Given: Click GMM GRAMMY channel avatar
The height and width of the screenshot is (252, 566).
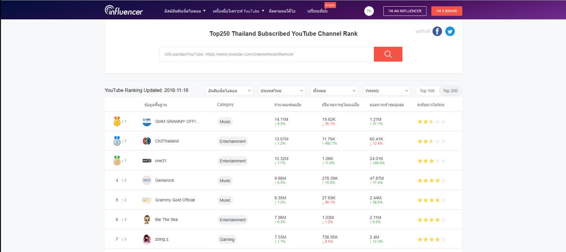Looking at the screenshot, I should [147, 121].
